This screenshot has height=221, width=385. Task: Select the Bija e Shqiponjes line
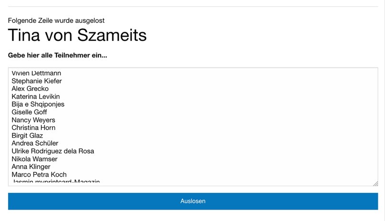point(38,104)
